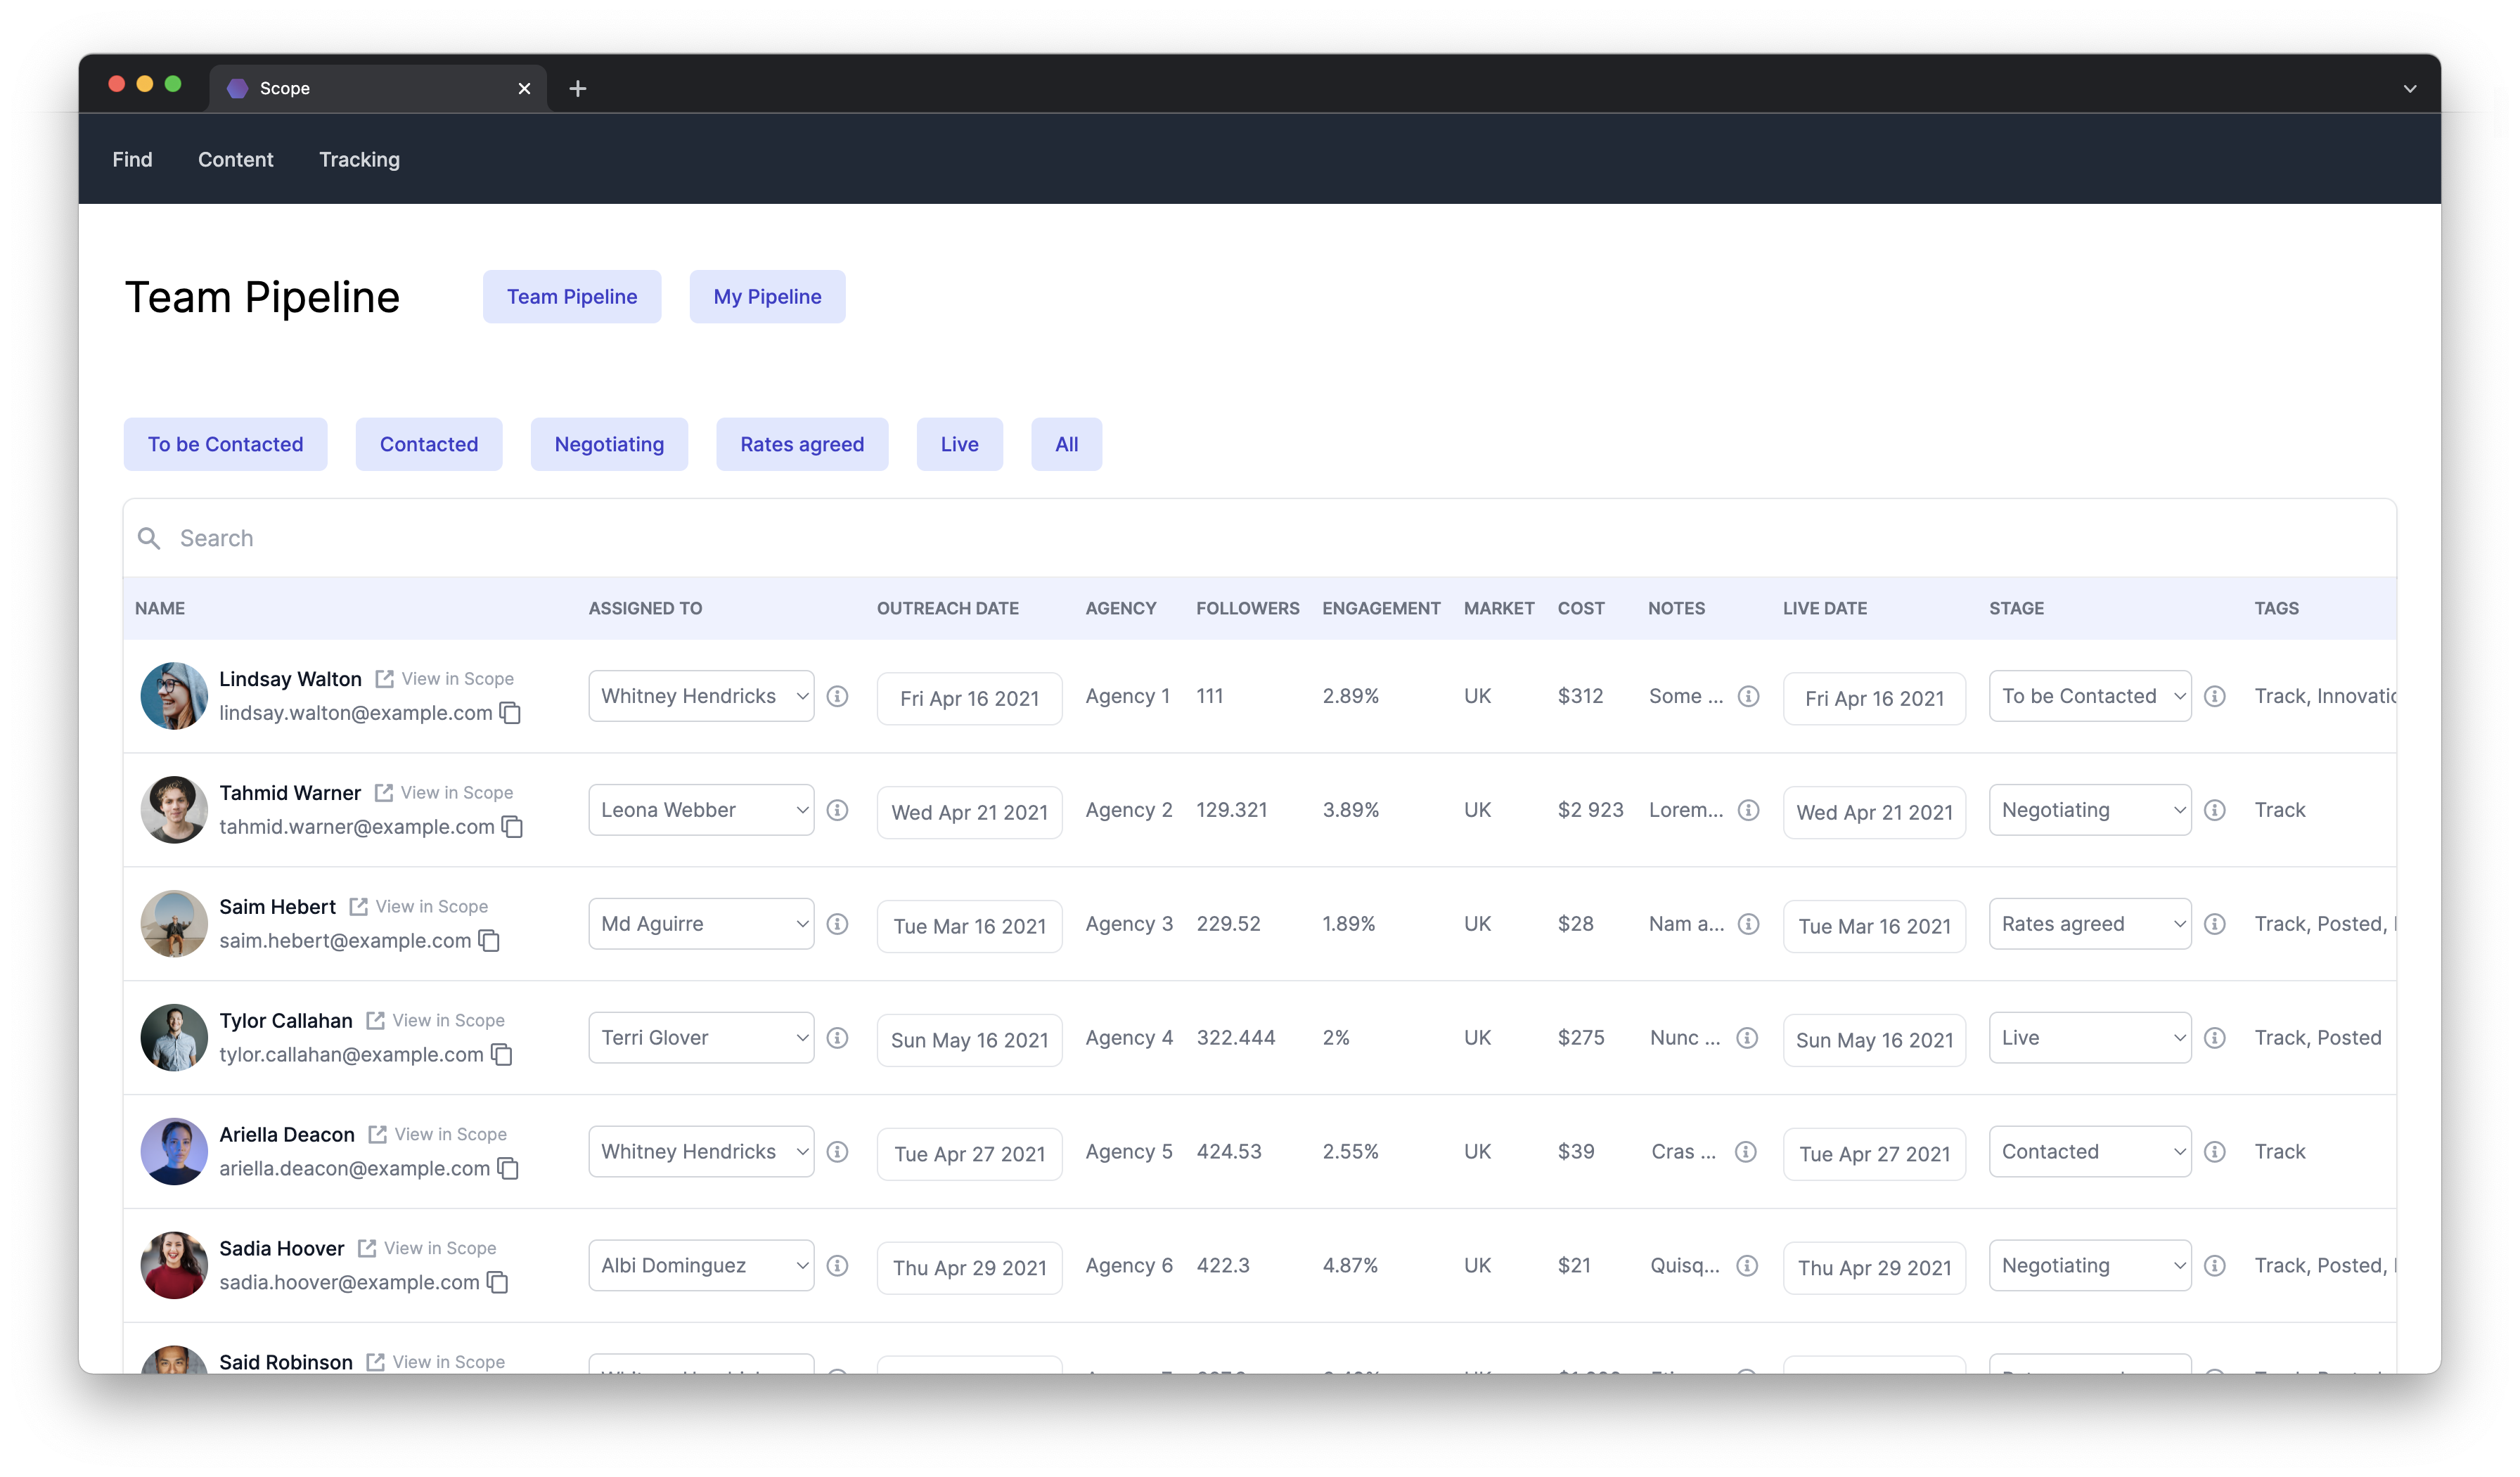This screenshot has height=1477, width=2520.
Task: Switch to Team Pipeline view
Action: click(572, 297)
